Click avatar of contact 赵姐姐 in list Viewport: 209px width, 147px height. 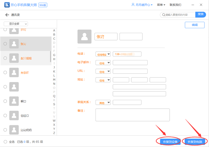14,58
